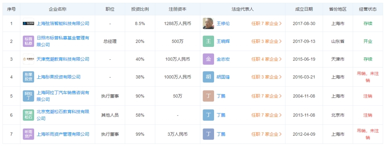Open legal representative 王修伦's profile
Image resolution: width=384 pixels, height=146 pixels.
click(x=223, y=23)
